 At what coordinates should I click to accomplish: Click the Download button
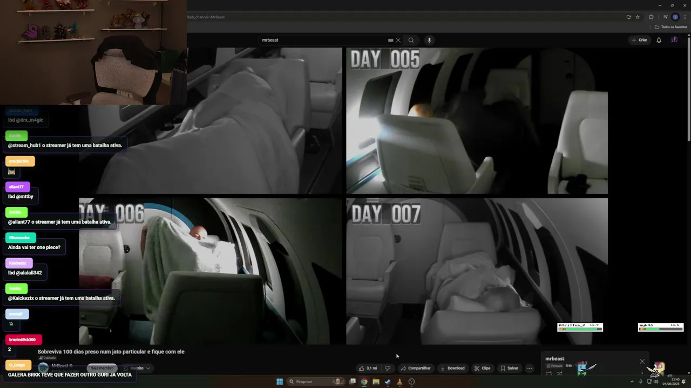tap(452, 368)
